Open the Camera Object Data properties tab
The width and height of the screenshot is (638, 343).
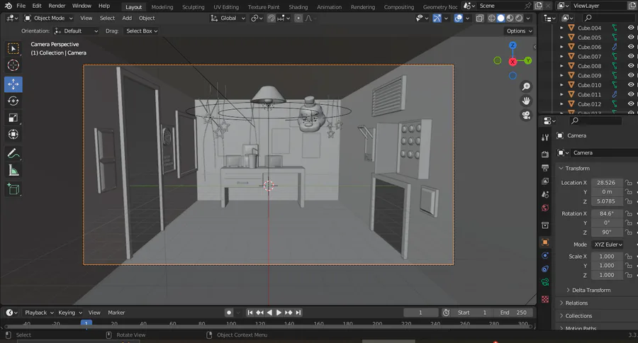[545, 282]
